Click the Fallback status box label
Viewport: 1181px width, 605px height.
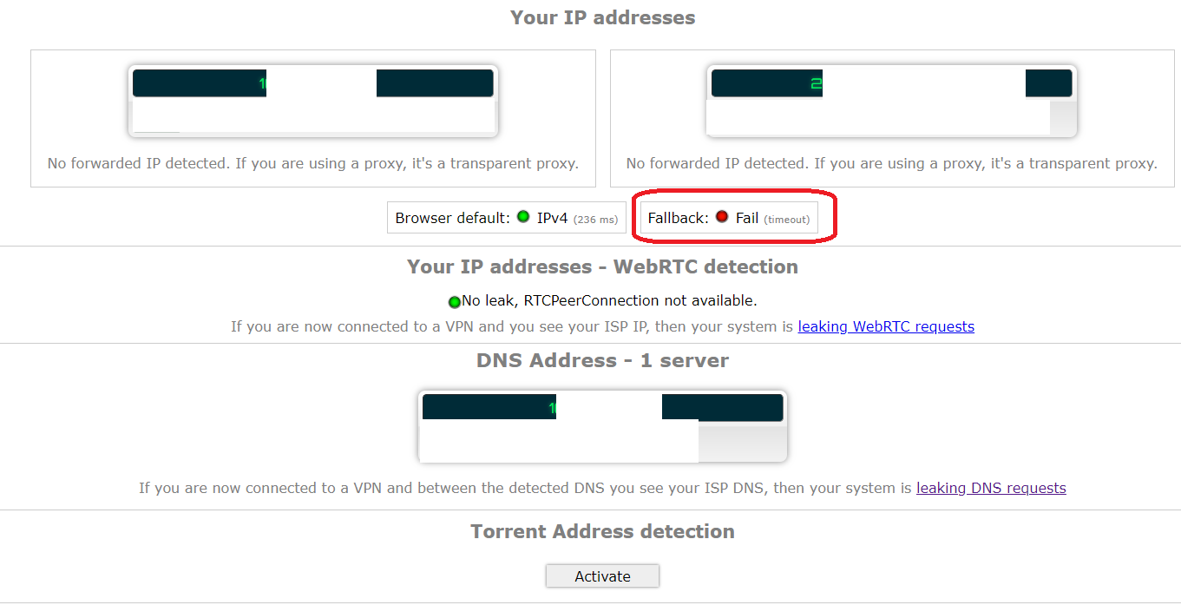[678, 218]
